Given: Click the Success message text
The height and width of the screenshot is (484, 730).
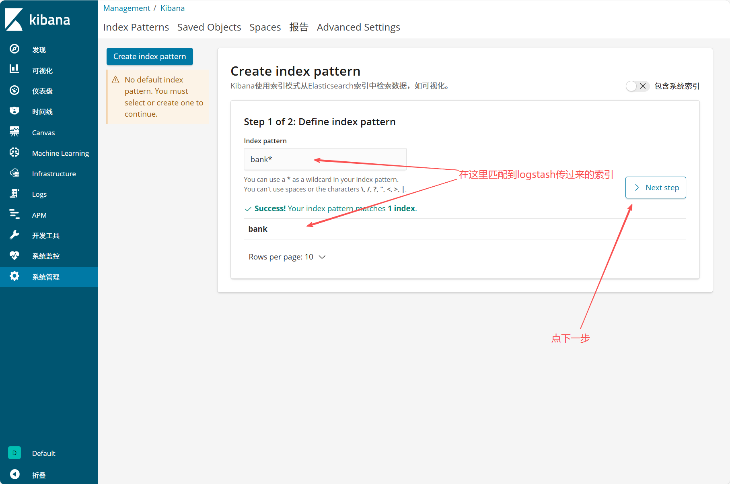Looking at the screenshot, I should click(x=335, y=208).
